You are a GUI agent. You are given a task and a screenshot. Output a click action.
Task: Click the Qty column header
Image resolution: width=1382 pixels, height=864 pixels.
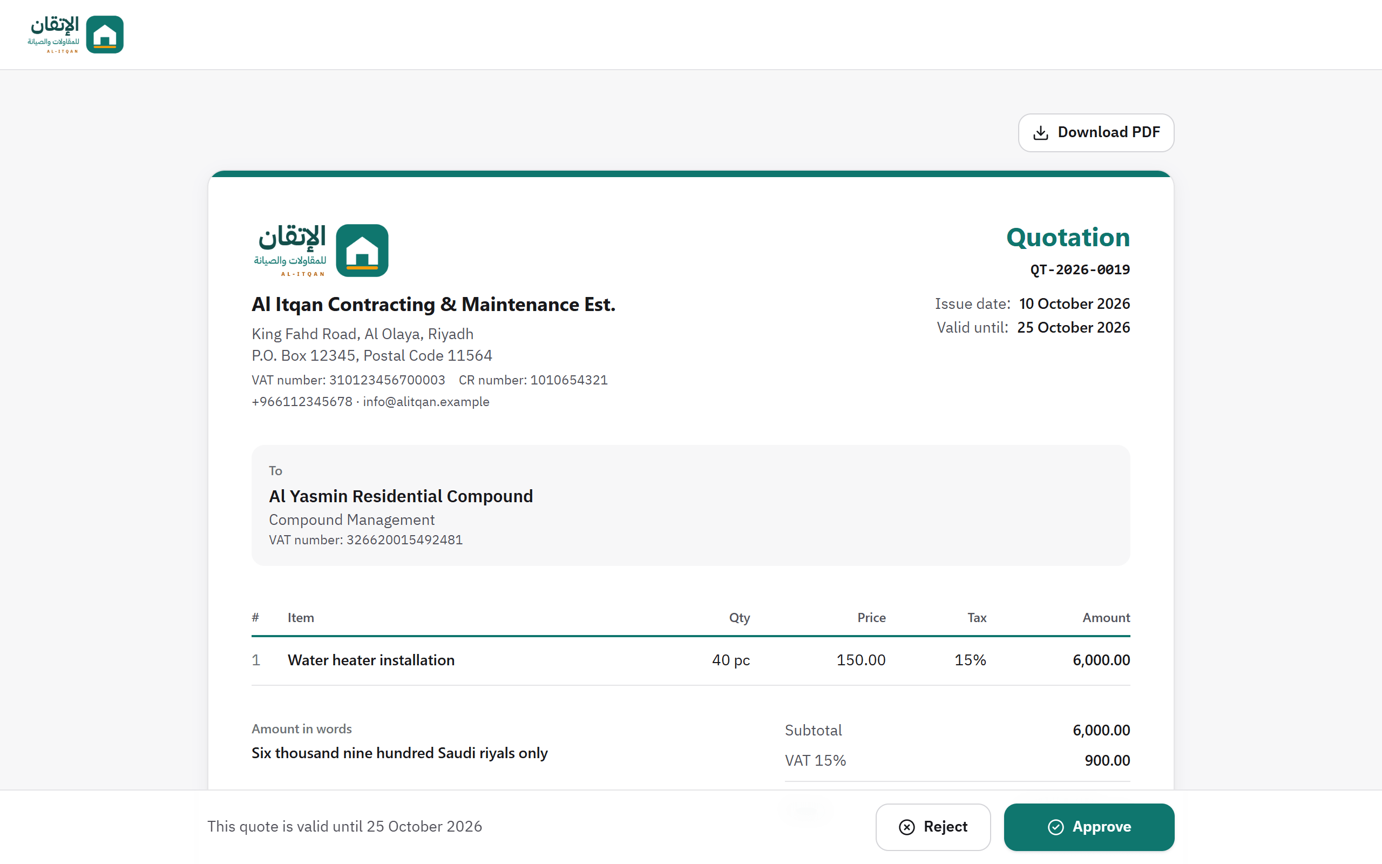point(740,618)
